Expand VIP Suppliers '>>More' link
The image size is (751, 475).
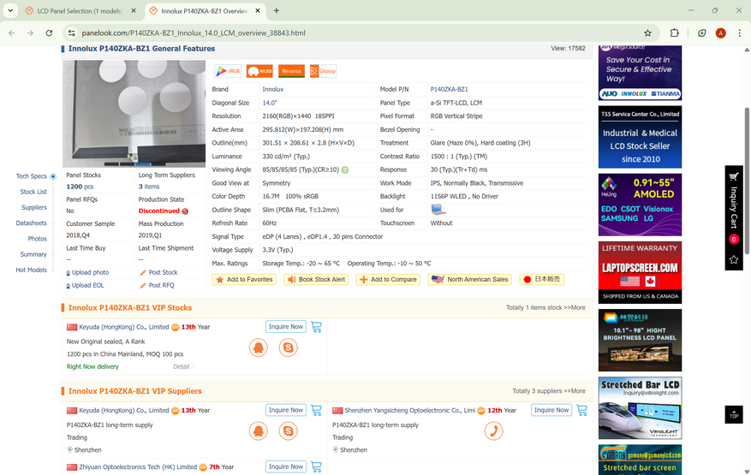575,391
